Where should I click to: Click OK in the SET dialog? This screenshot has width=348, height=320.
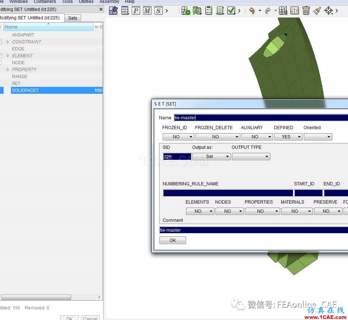click(173, 240)
